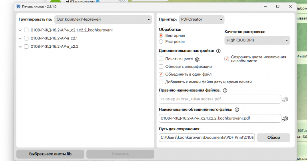Viewport: 307px width, 161px height.
Task: Click the file naming rule field
Action: pos(220,99)
